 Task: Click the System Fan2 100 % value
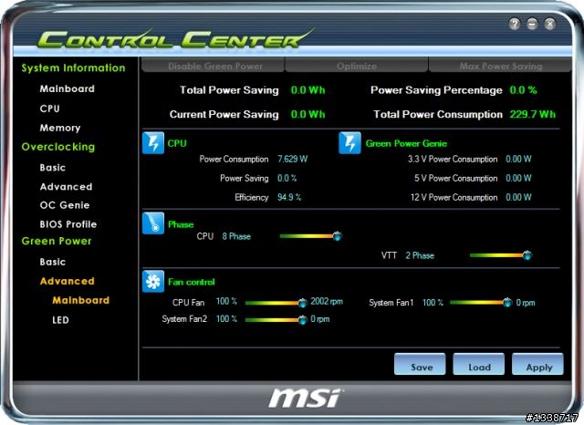[226, 318]
